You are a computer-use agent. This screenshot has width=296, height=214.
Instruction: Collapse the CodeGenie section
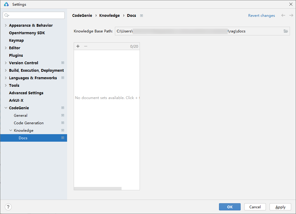tap(6, 108)
